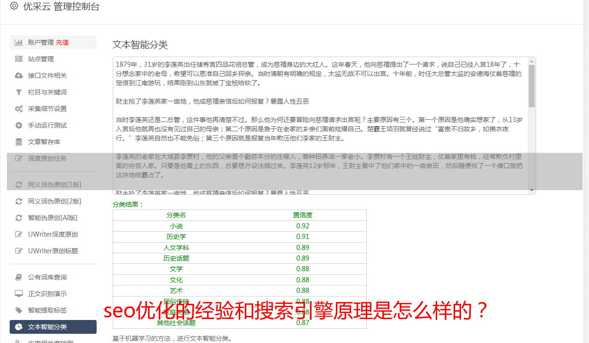This screenshot has height=343, width=589.
Task: Click the cloud upload icon for 接口文件相关
Action: (x=19, y=76)
